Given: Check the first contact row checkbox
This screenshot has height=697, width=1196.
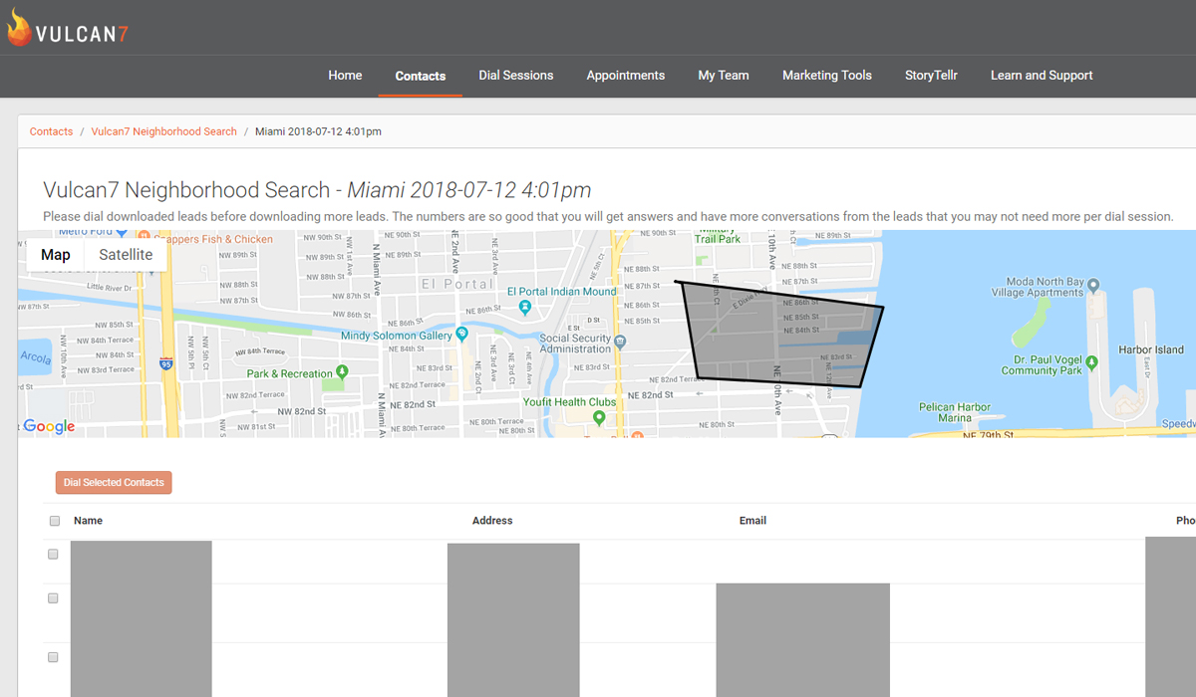Looking at the screenshot, I should coord(54,555).
